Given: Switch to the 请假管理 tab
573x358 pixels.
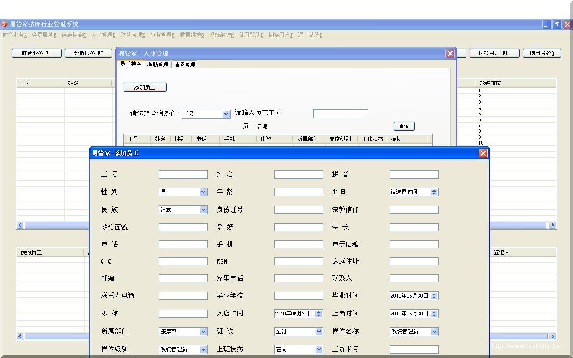Looking at the screenshot, I should (x=184, y=64).
